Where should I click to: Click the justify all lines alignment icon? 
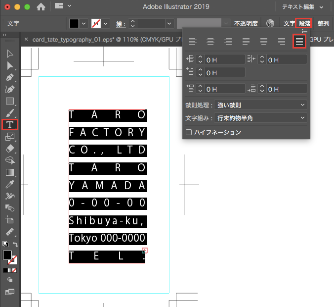pos(299,42)
